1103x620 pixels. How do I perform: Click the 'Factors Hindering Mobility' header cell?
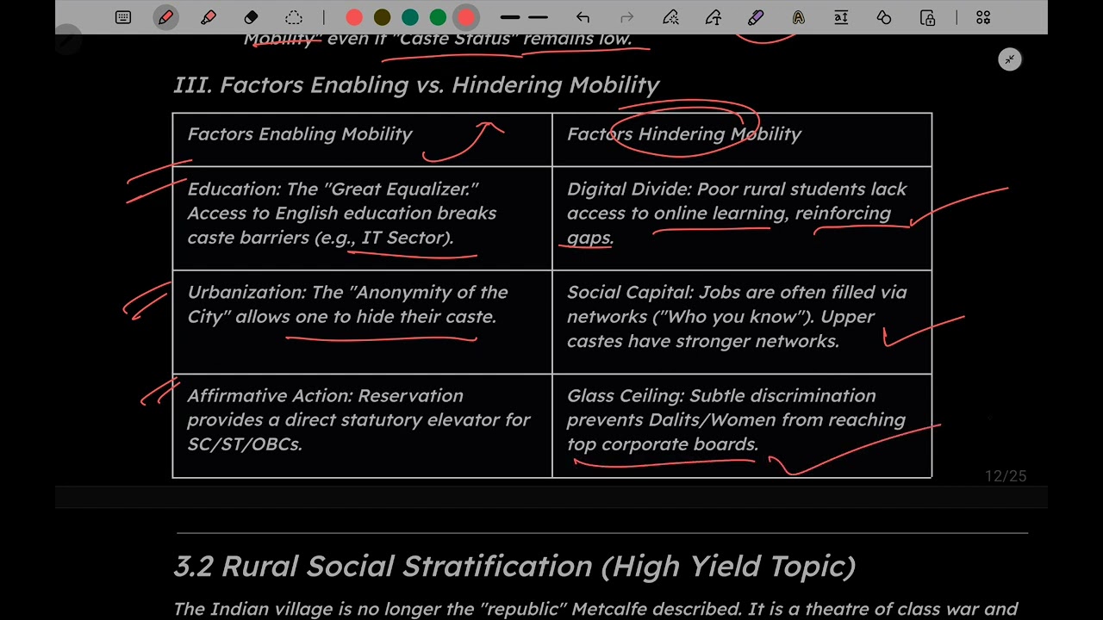coord(742,139)
